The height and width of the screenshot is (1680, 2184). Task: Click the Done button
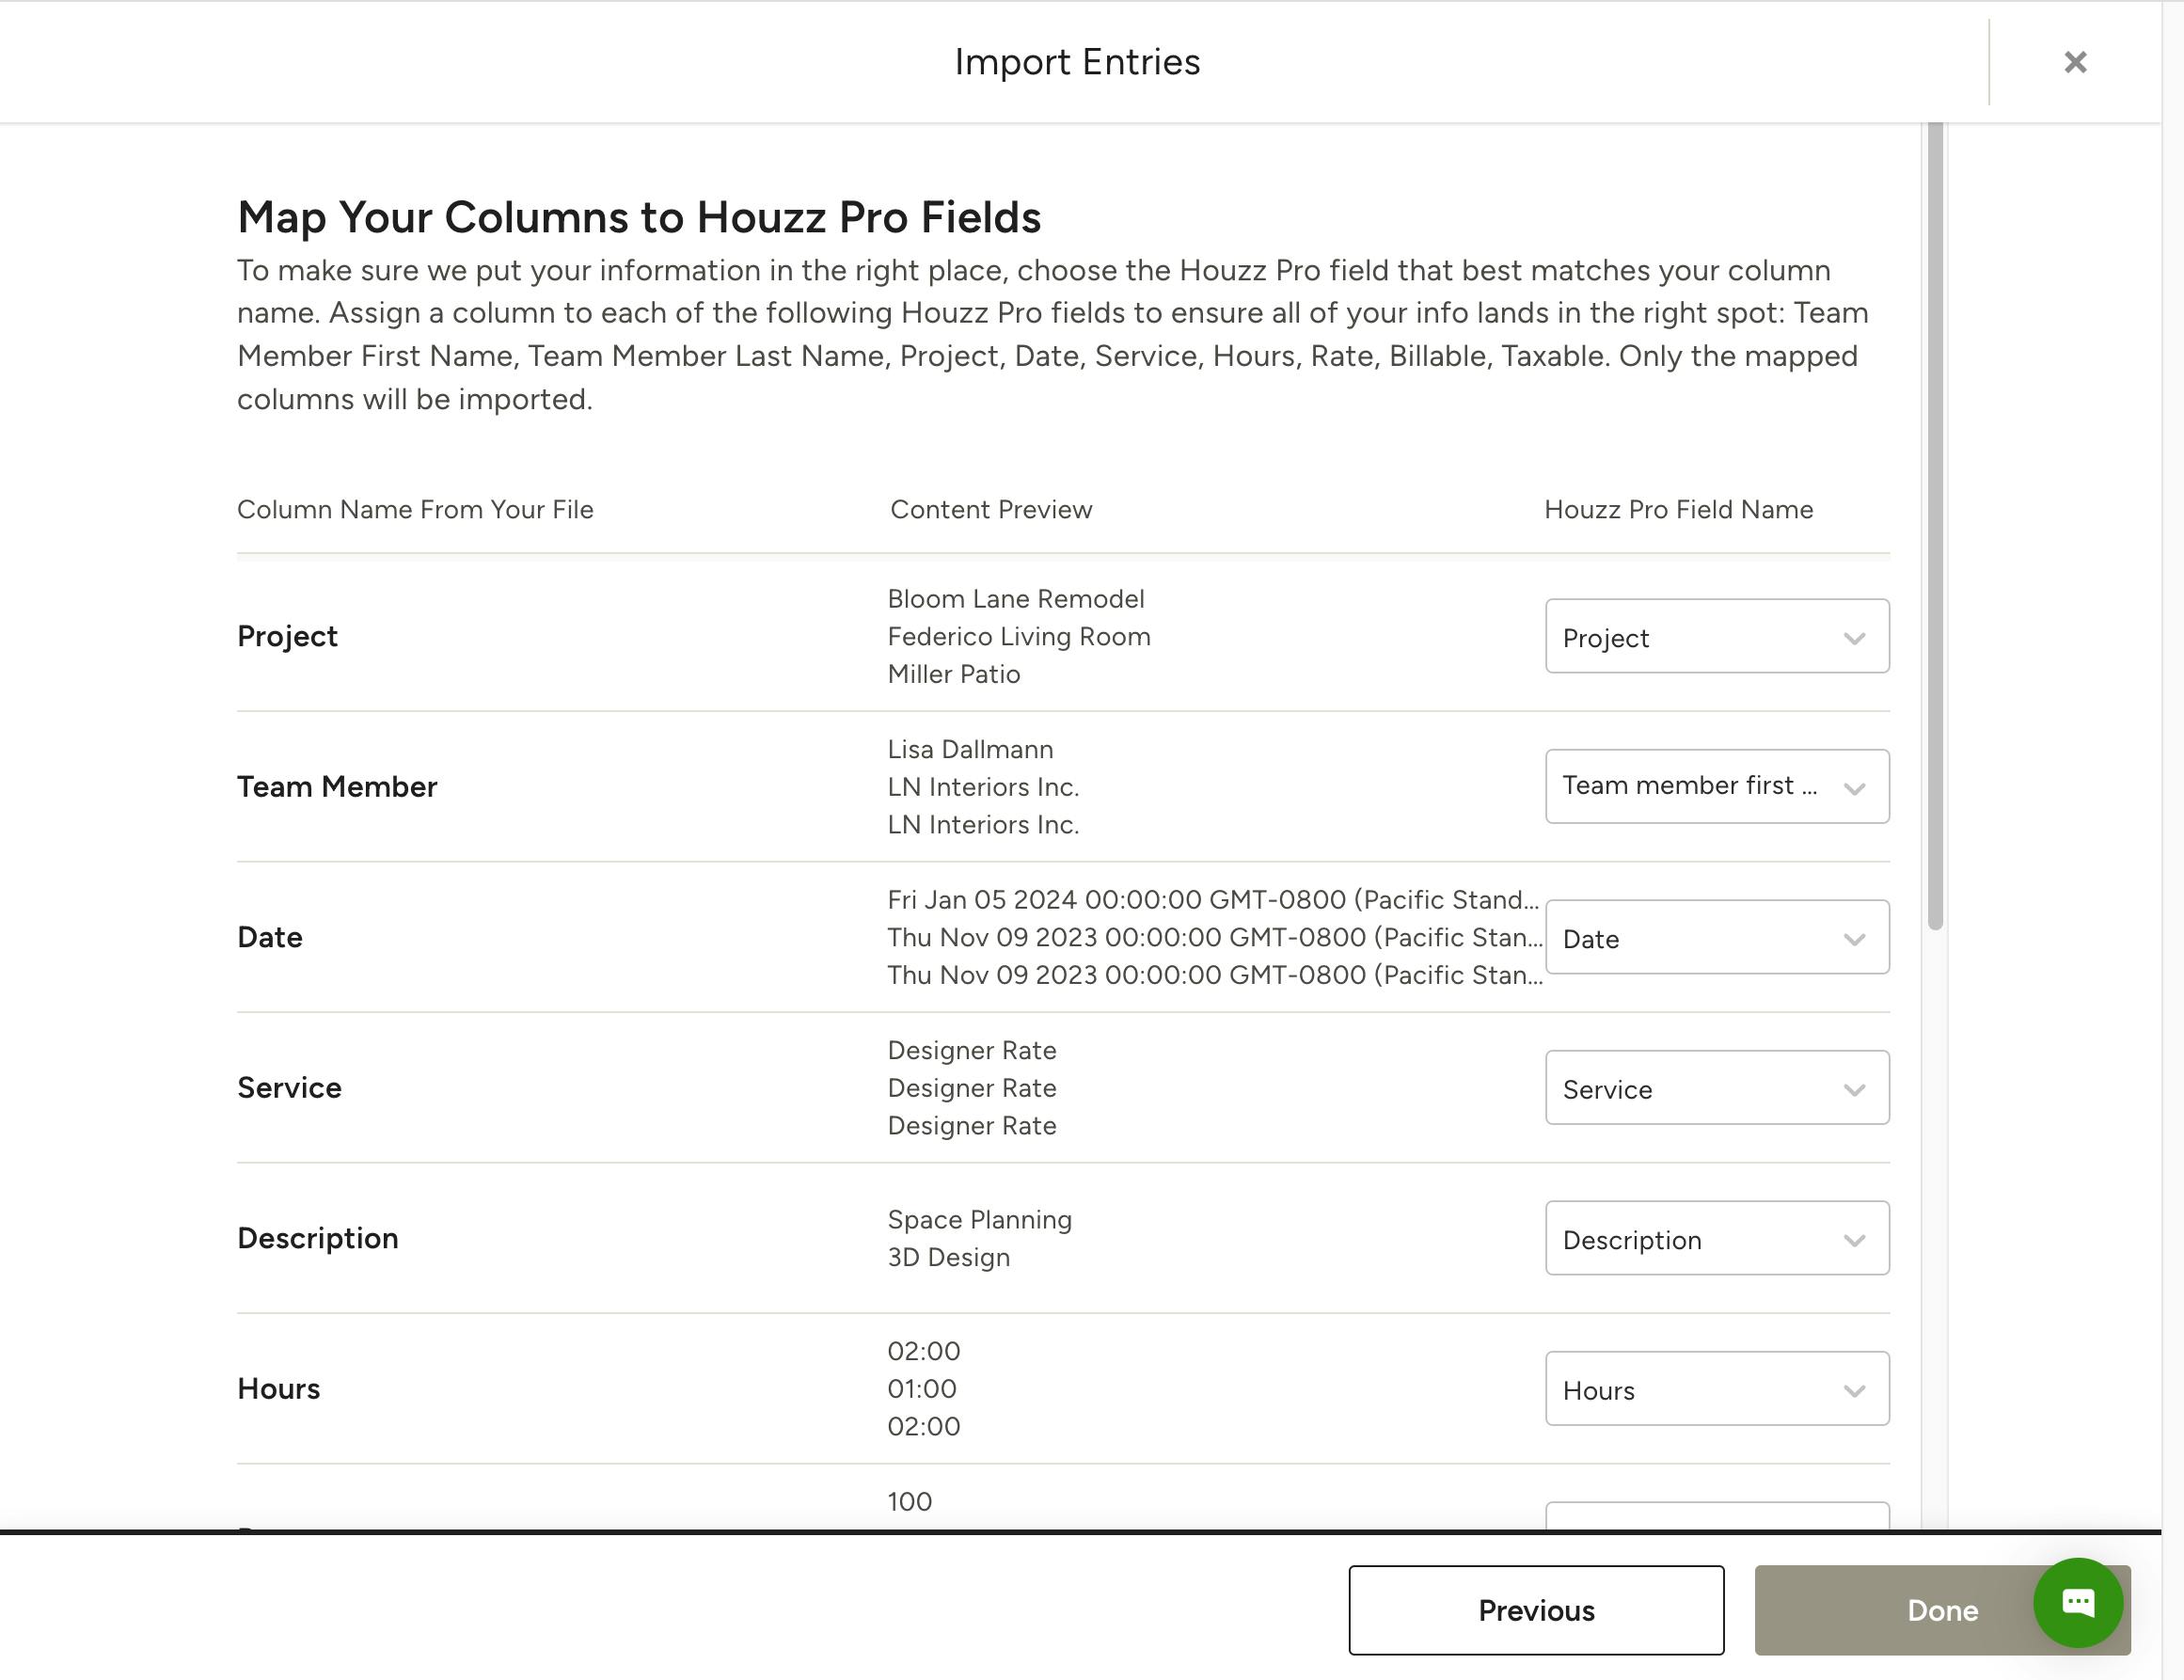tap(1942, 1610)
